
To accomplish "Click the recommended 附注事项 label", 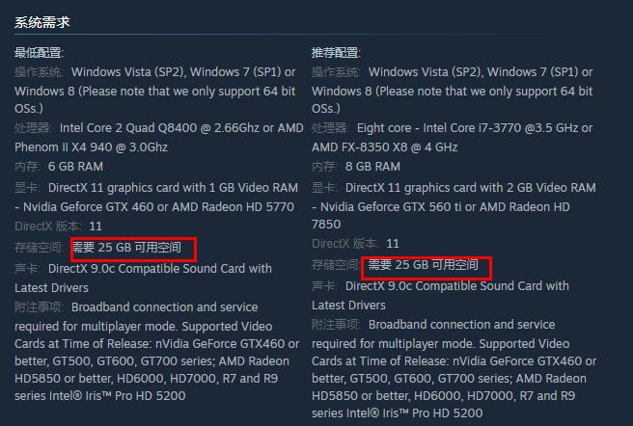I will 336,325.
